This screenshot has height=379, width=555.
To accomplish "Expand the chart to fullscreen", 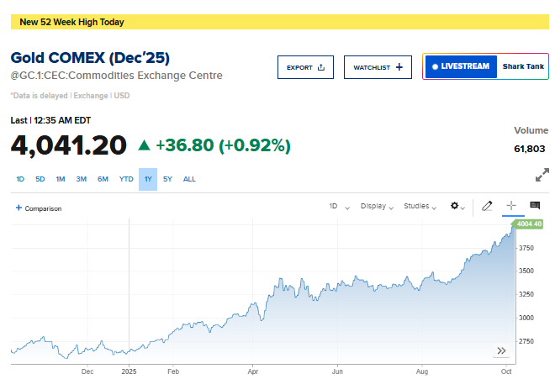I will [542, 176].
